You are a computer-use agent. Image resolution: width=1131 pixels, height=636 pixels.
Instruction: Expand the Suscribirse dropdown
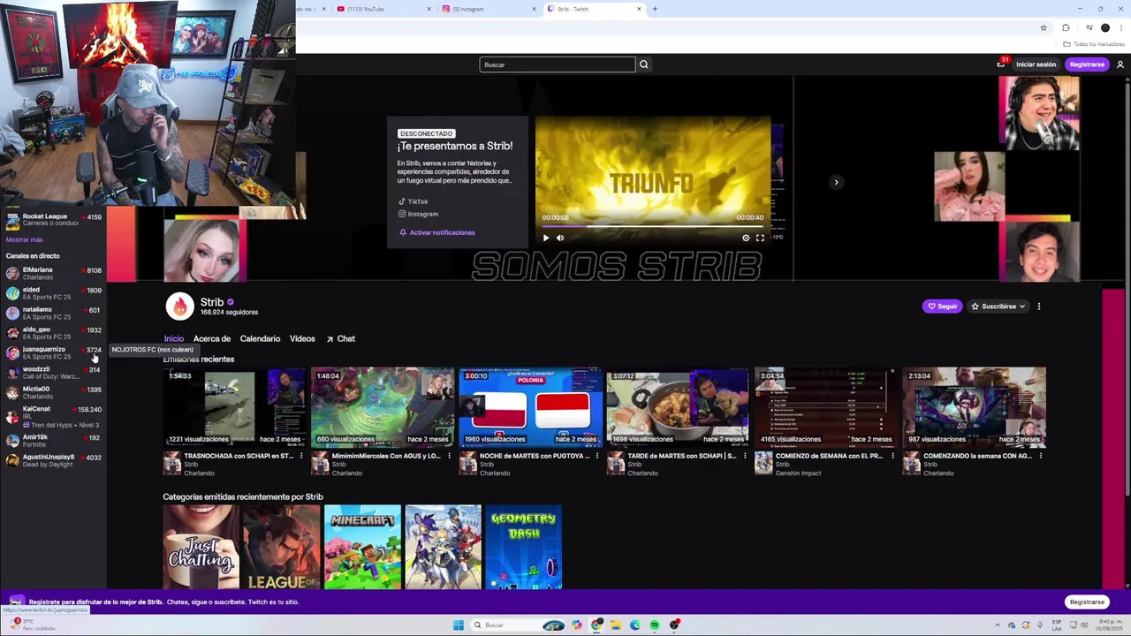pos(998,307)
